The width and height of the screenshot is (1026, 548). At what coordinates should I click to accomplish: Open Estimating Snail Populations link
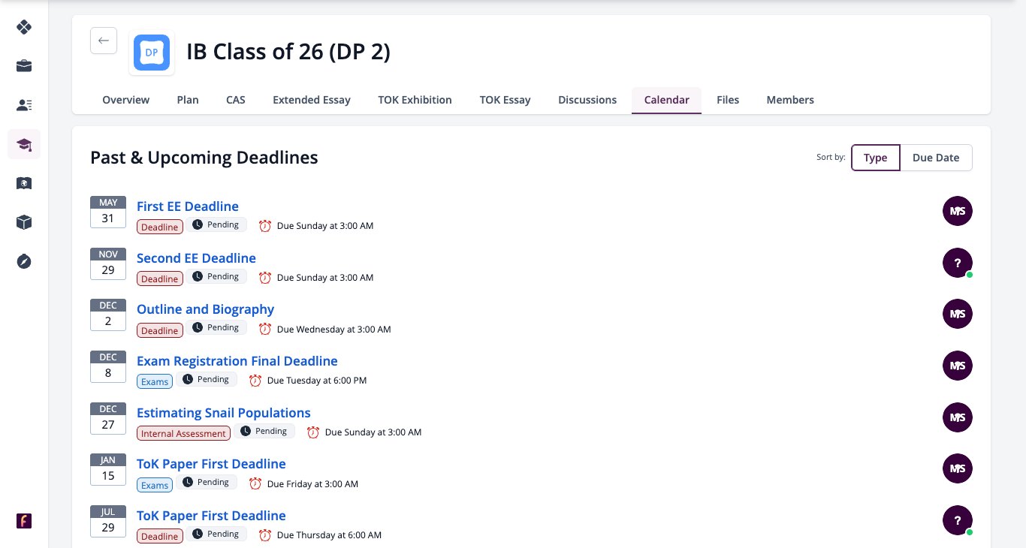(x=224, y=413)
